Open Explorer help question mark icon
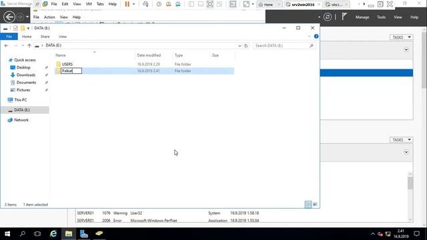The height and width of the screenshot is (240, 427). click(316, 37)
